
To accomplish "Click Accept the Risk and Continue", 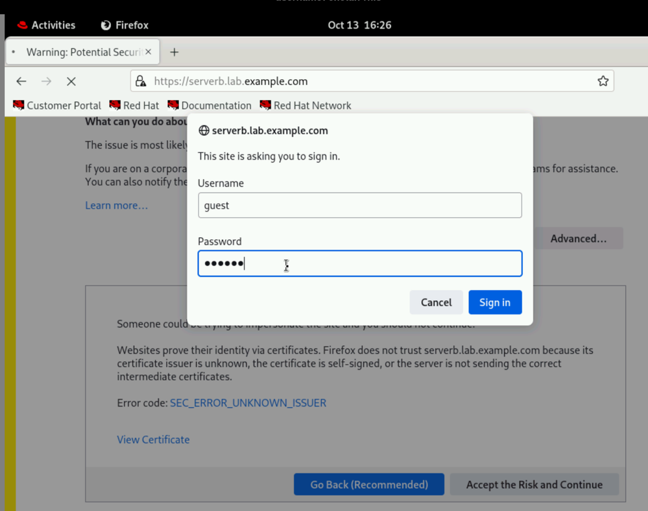I will [534, 484].
